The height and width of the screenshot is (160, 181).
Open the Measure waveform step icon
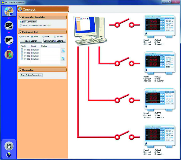pyautogui.click(x=9, y=40)
